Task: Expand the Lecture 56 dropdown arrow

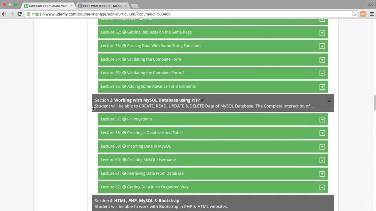Action: tap(322, 87)
